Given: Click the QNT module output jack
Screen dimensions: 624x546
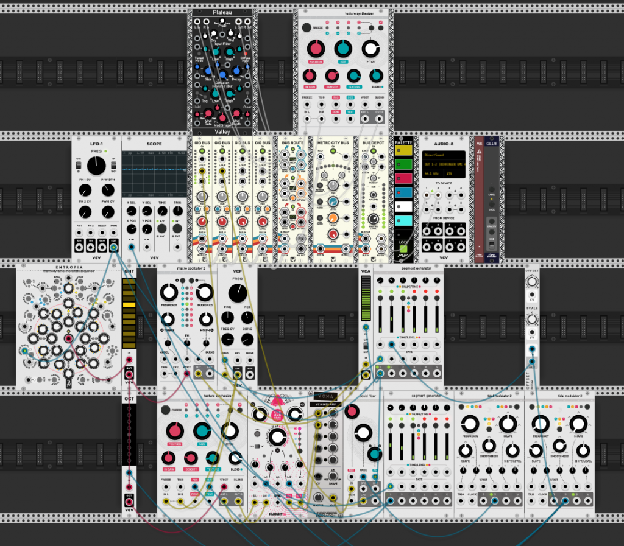Looking at the screenshot, I should coord(129,374).
